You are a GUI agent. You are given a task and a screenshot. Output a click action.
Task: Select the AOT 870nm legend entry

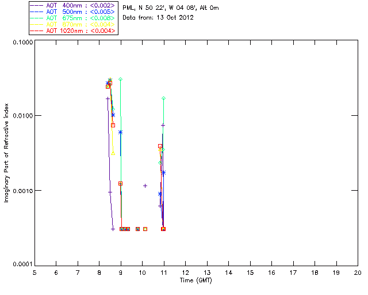pyautogui.click(x=73, y=24)
